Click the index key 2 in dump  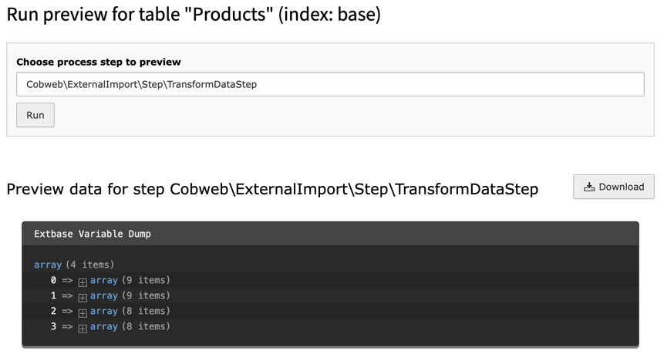coord(53,311)
